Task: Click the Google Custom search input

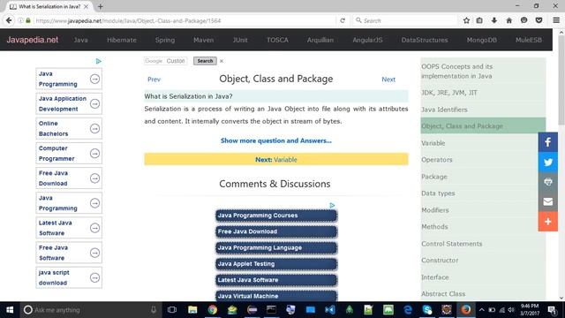Action: [165, 61]
